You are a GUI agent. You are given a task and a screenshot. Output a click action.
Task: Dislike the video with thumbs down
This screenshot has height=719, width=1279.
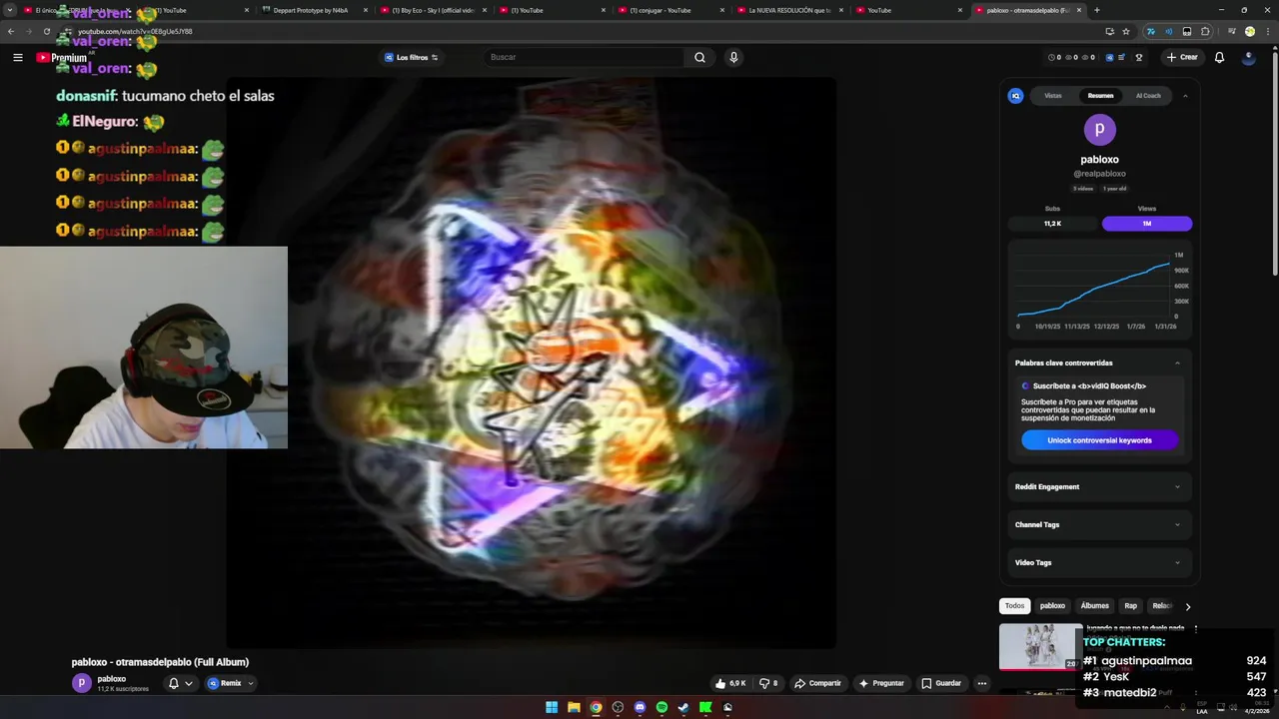click(x=767, y=683)
